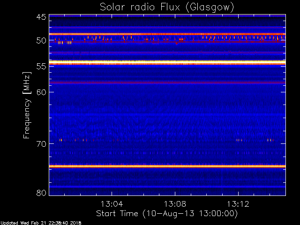Click the thin horizontal line at 45 MHz

(x=167, y=15)
